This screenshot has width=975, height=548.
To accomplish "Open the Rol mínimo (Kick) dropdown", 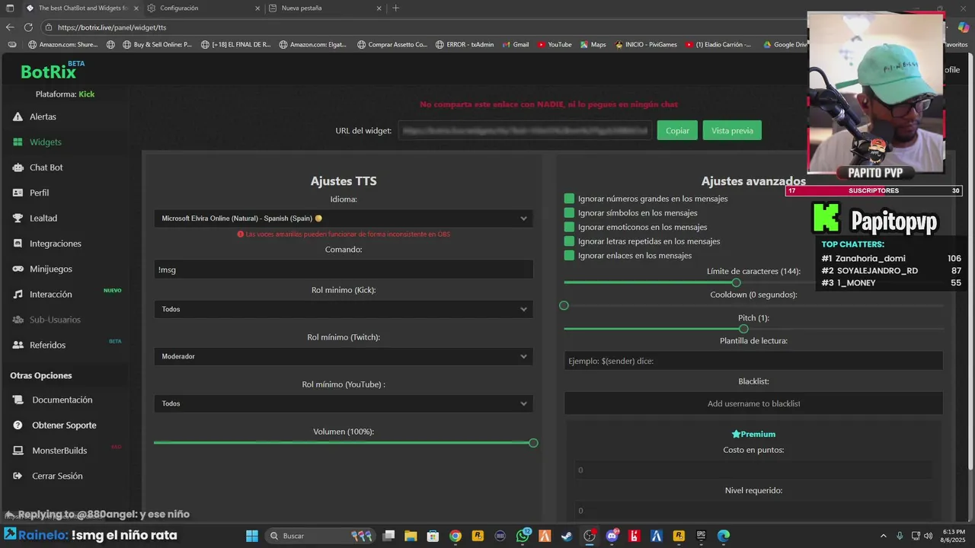I will pyautogui.click(x=344, y=309).
